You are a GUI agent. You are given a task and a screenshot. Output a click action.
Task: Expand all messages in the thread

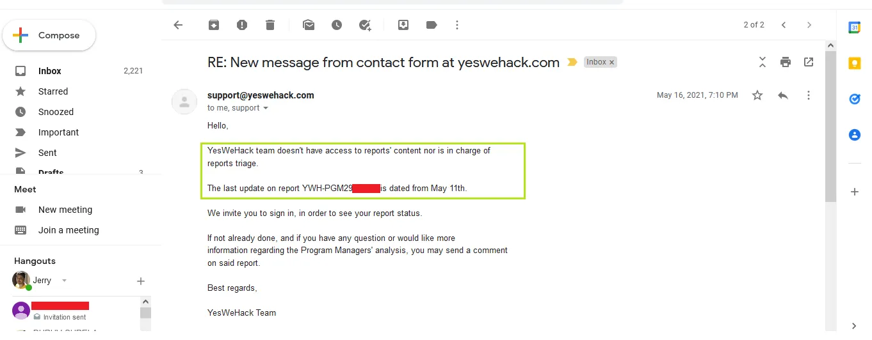tap(762, 62)
